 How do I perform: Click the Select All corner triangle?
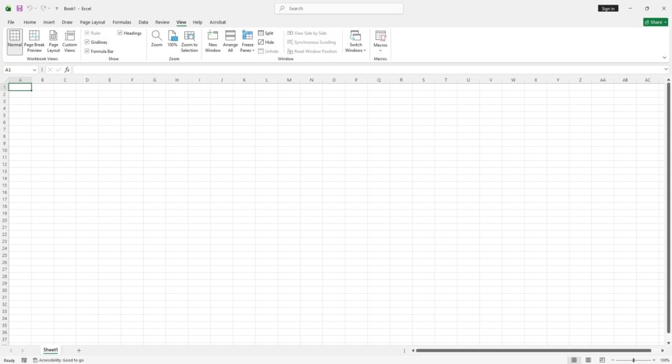point(5,80)
